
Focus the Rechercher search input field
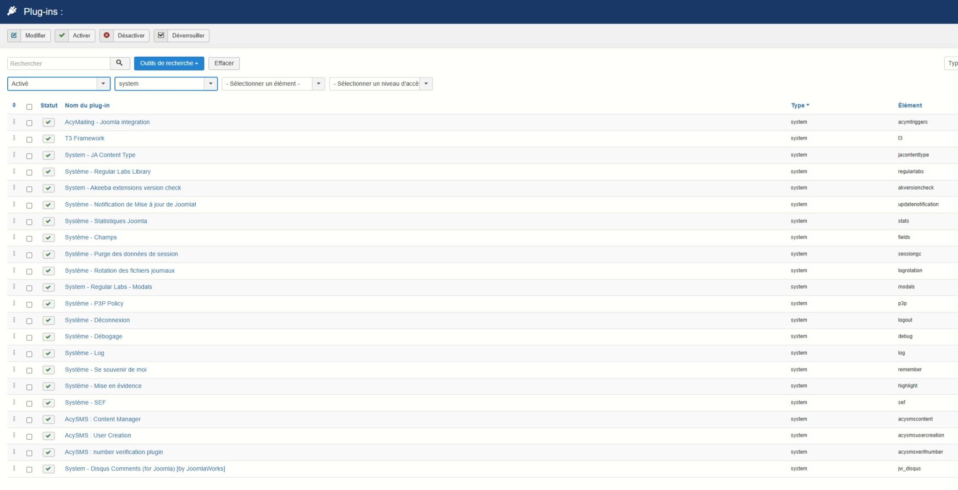pyautogui.click(x=59, y=63)
